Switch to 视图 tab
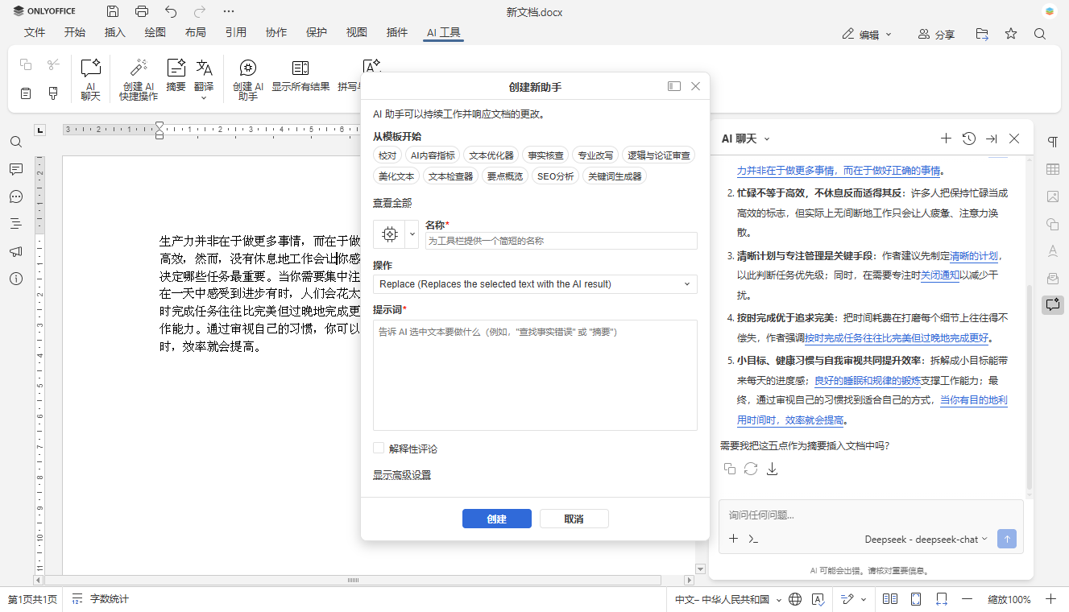1069x612 pixels. [357, 32]
